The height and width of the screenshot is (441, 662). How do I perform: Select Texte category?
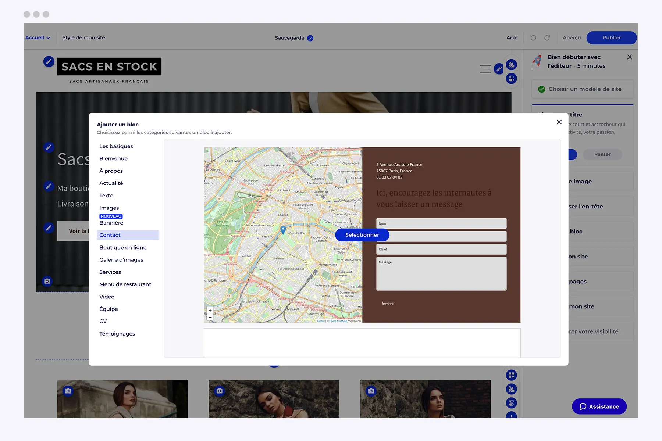pos(106,196)
